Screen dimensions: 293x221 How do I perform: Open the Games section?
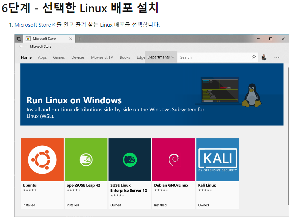[x=59, y=57]
